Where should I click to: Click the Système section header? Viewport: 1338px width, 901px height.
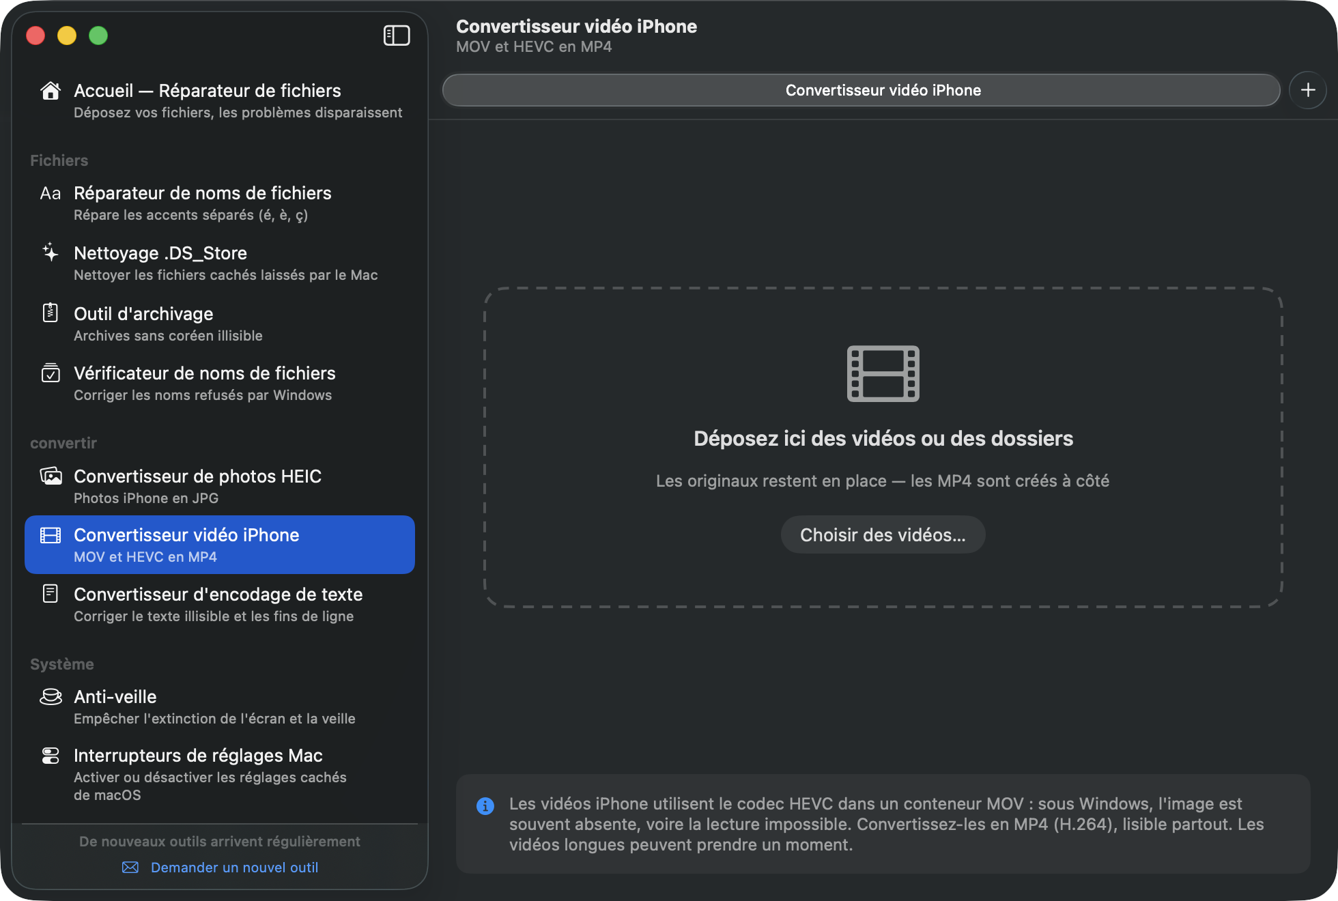point(62,664)
